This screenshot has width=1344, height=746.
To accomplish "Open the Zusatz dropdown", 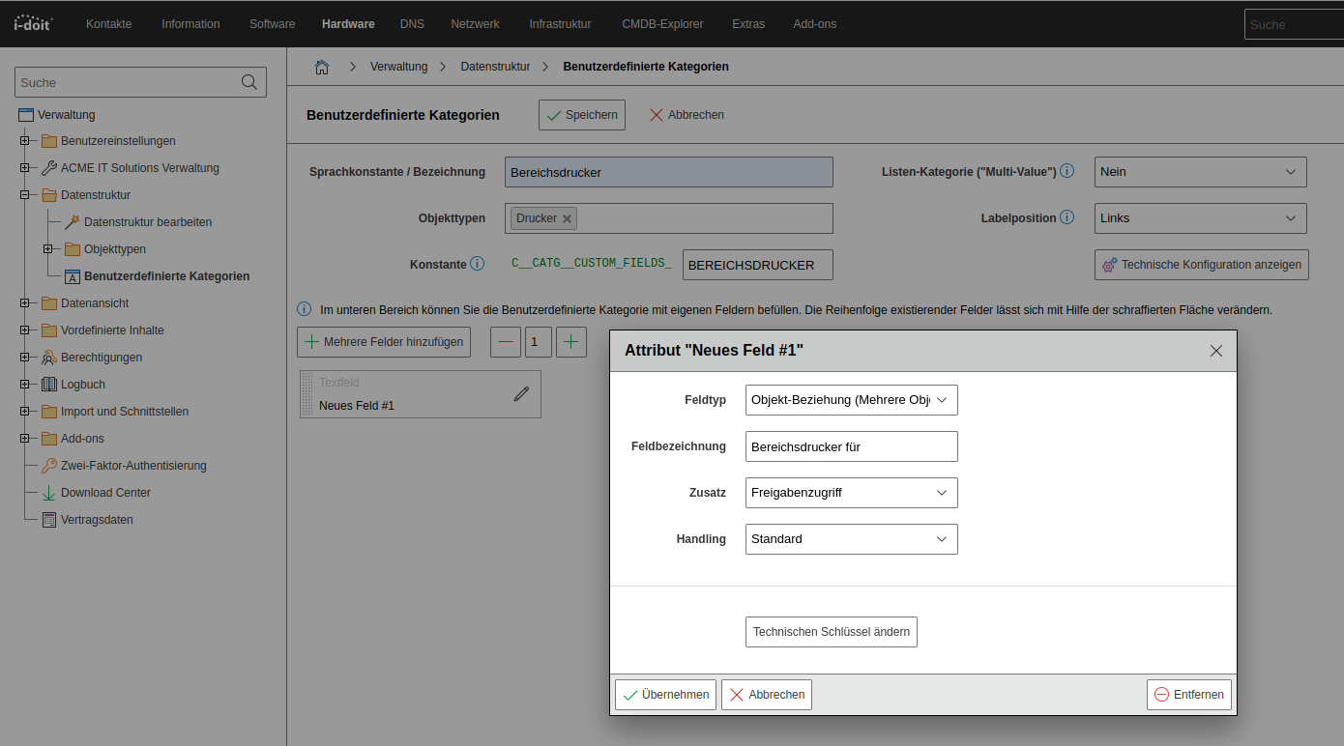I will click(x=851, y=493).
